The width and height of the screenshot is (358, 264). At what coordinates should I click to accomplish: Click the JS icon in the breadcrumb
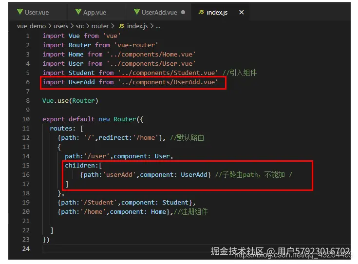coord(121,26)
